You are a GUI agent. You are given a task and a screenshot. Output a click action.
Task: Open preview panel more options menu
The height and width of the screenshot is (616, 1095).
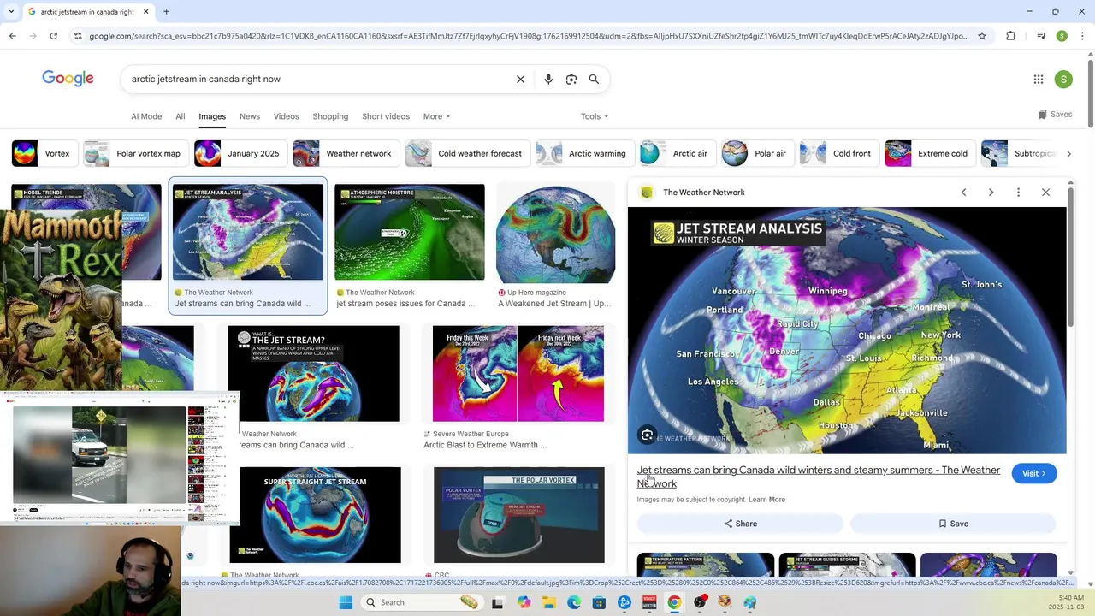point(1018,192)
